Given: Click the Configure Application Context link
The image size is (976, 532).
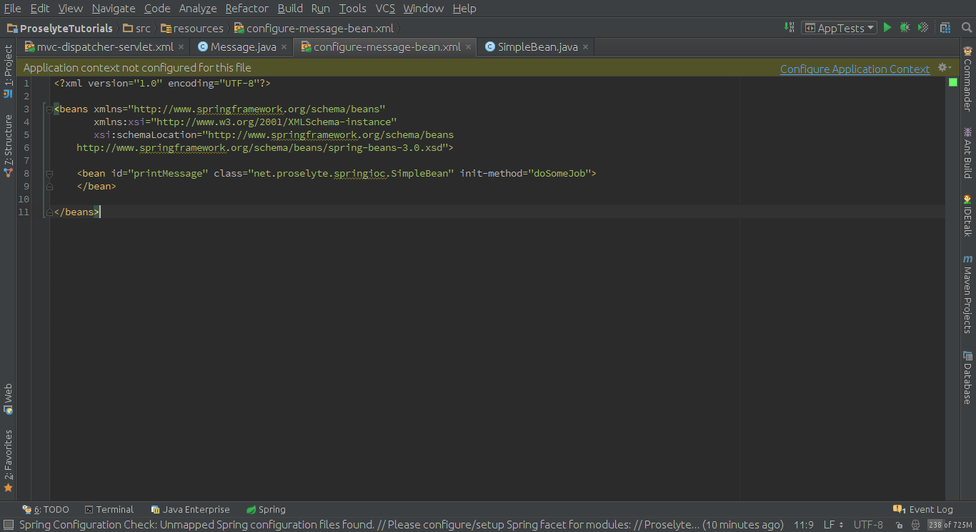Looking at the screenshot, I should click(855, 69).
